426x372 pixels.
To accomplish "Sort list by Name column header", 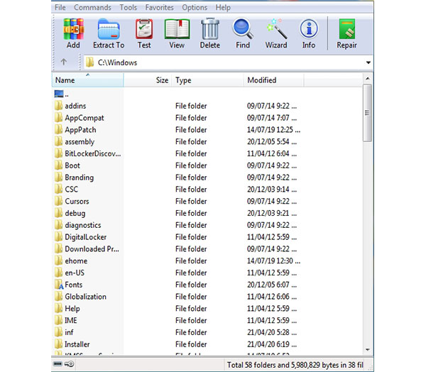I will [87, 80].
